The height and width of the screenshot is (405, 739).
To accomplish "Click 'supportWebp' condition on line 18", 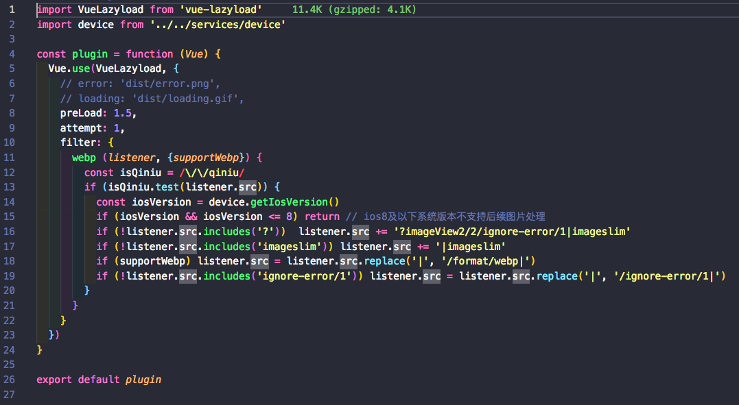I will coord(152,261).
